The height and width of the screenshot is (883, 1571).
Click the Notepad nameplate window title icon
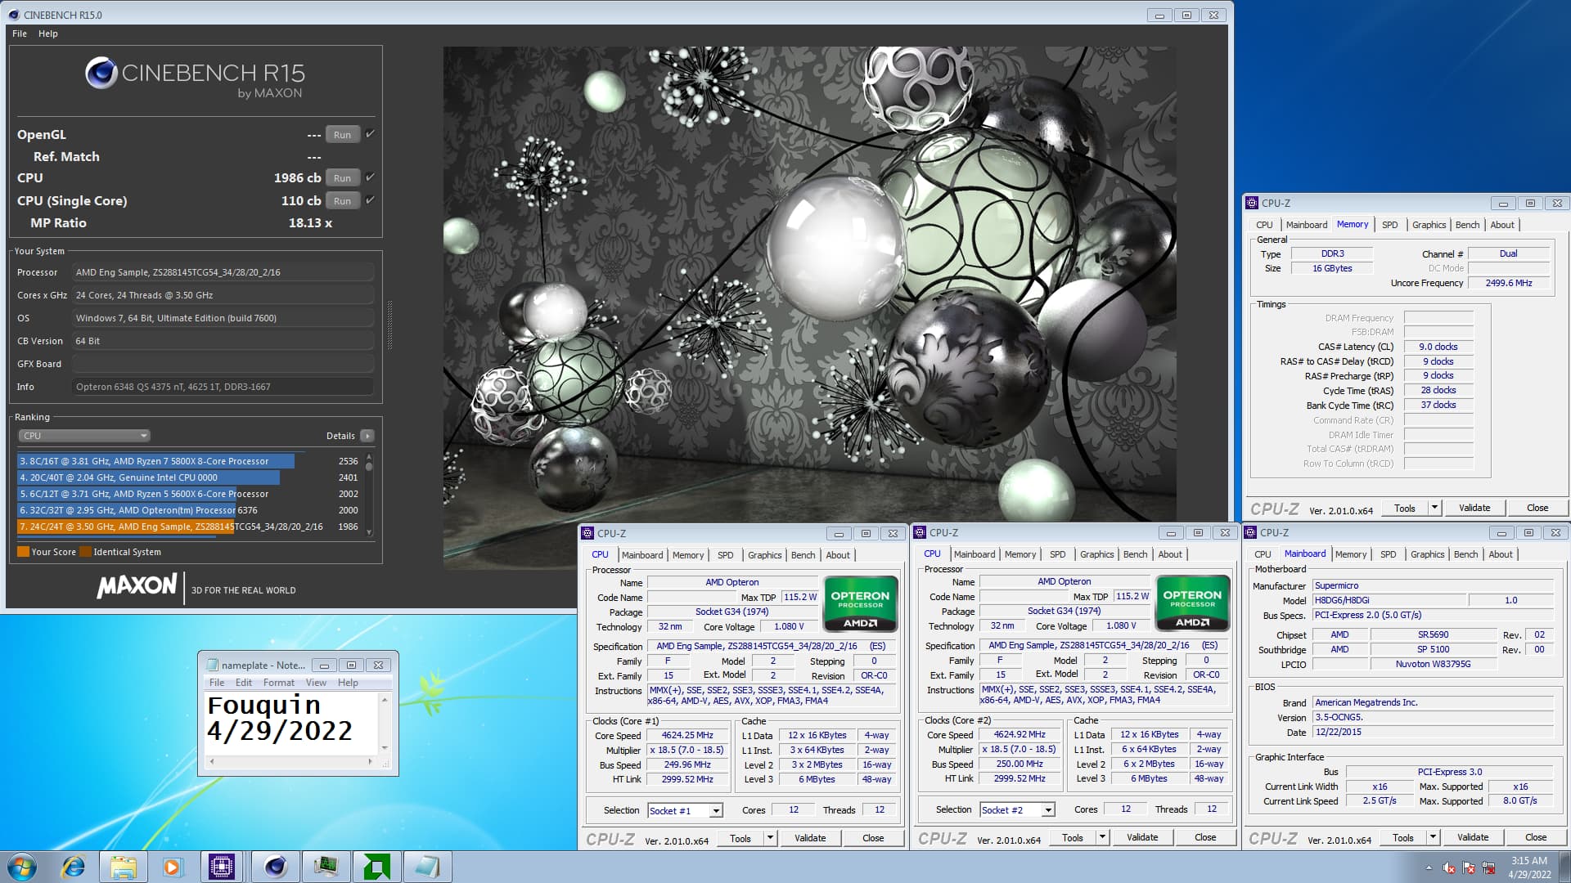pyautogui.click(x=213, y=665)
